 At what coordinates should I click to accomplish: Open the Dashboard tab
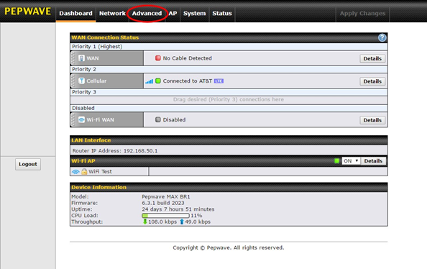75,14
